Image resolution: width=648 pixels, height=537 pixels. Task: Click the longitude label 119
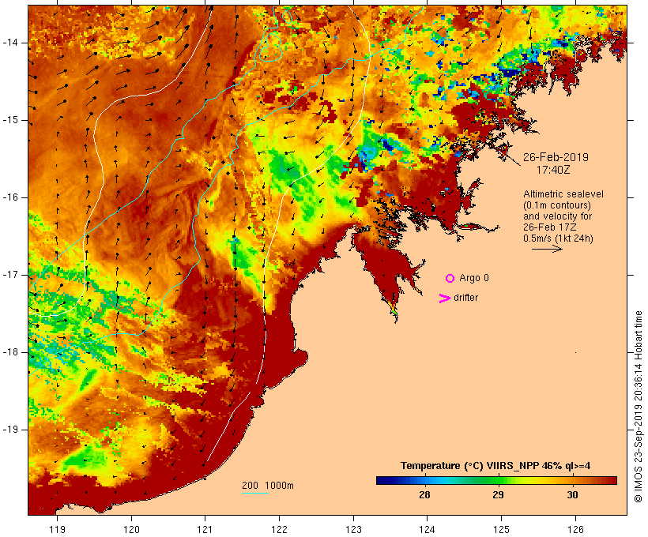click(57, 529)
